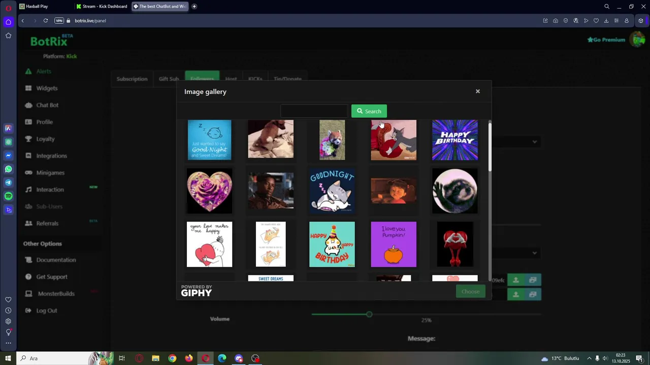The image size is (650, 365).
Task: Open Referrals page
Action: click(47, 224)
